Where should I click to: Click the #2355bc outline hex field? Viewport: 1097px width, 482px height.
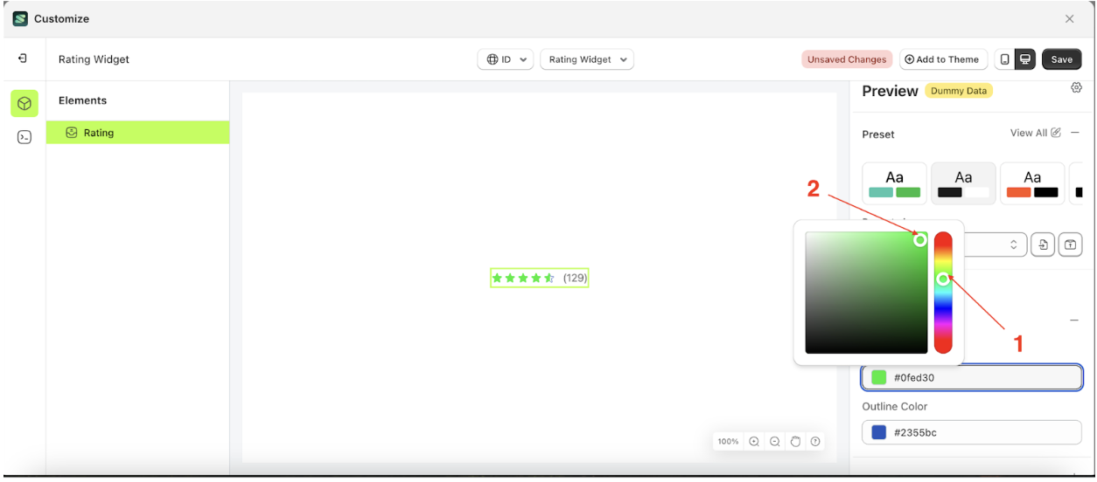972,432
